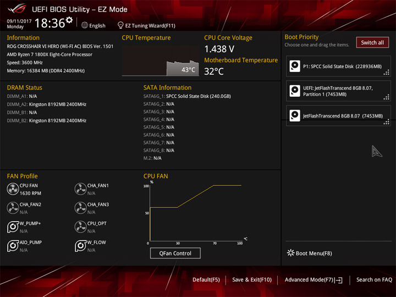Click drag handle of P1 SPCC boot item
The width and height of the screenshot is (396, 297).
pos(387,73)
